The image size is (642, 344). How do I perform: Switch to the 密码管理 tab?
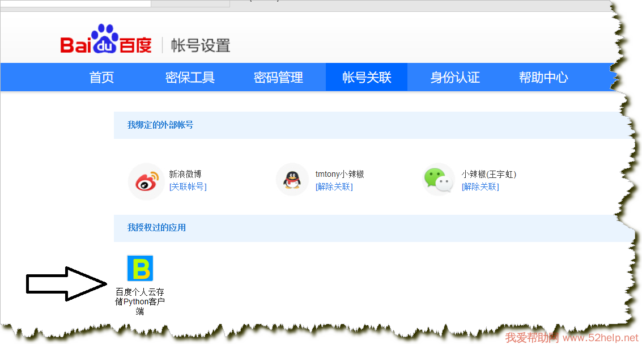click(278, 78)
